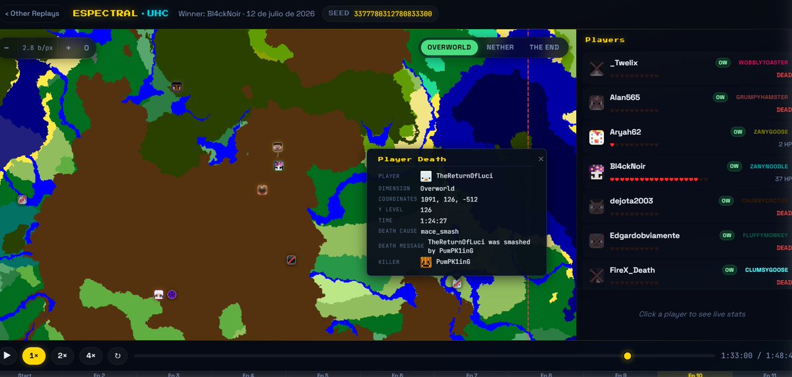Jump to the Ep 5 timeline marker
This screenshot has height=377, width=792.
point(323,374)
